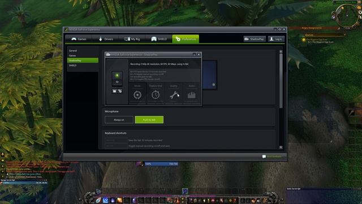362x204 pixels.
Task: Toggle the ShadowPlay green power switch
Action: coord(117,75)
